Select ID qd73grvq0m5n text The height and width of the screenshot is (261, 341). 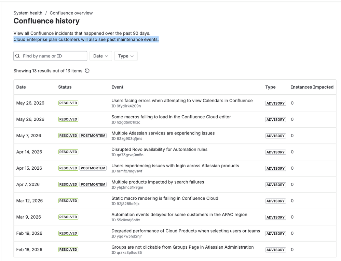(127, 155)
